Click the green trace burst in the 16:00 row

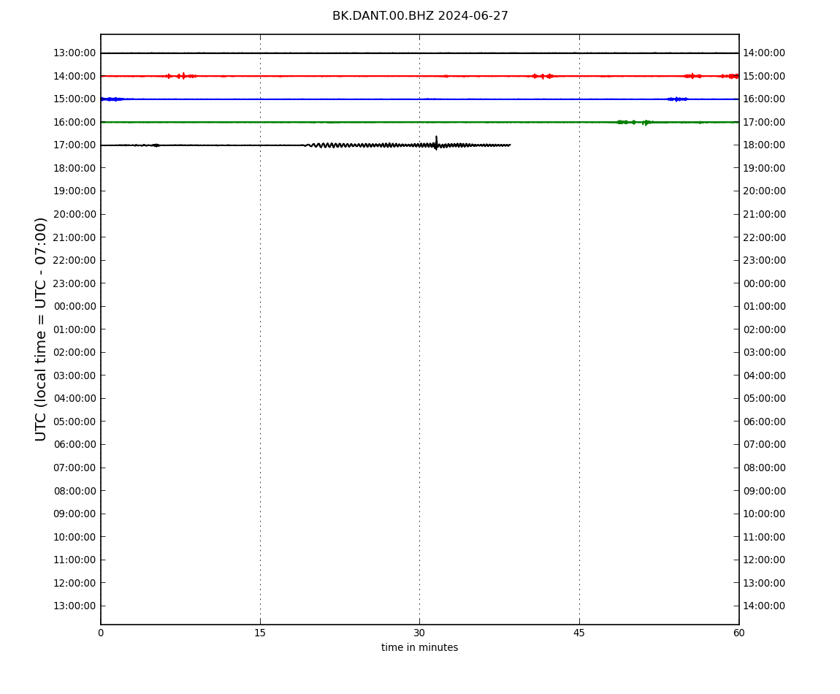pos(635,122)
